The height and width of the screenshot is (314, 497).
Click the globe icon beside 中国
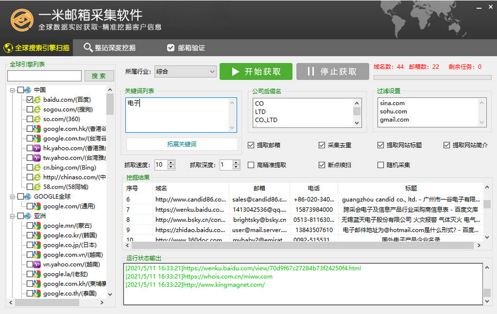pyautogui.click(x=28, y=90)
